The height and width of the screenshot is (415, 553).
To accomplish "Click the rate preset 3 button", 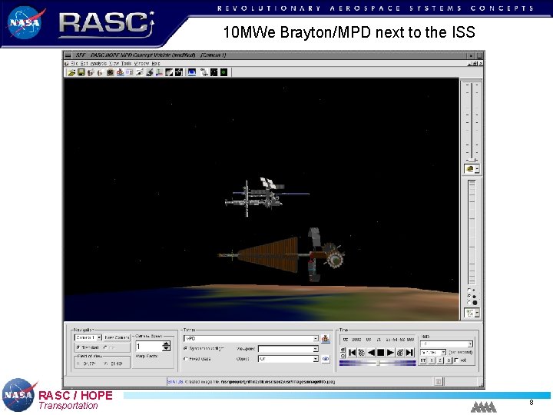I will tap(449, 360).
